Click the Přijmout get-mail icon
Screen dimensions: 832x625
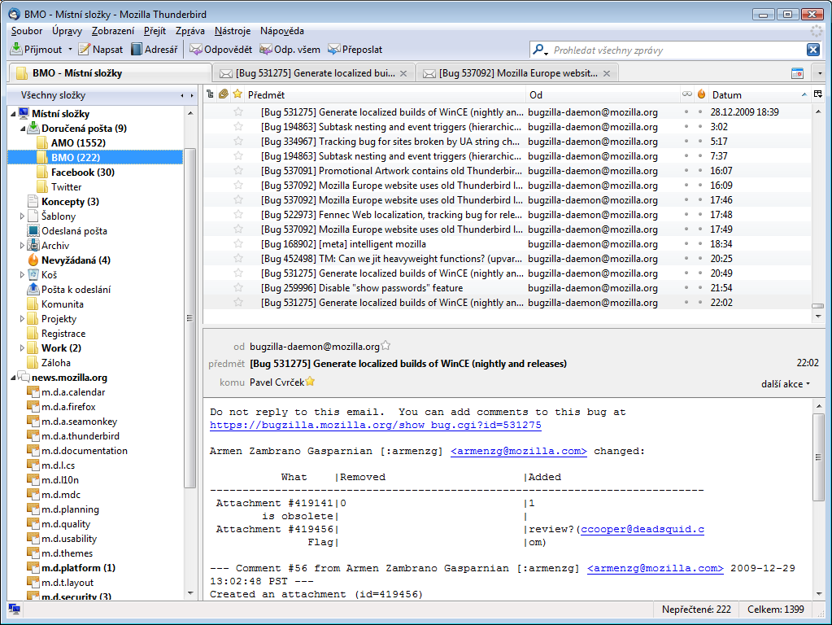16,50
